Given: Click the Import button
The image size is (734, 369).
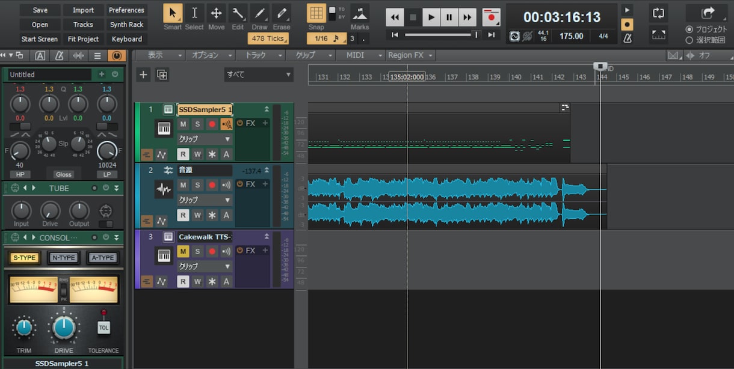Looking at the screenshot, I should point(84,10).
